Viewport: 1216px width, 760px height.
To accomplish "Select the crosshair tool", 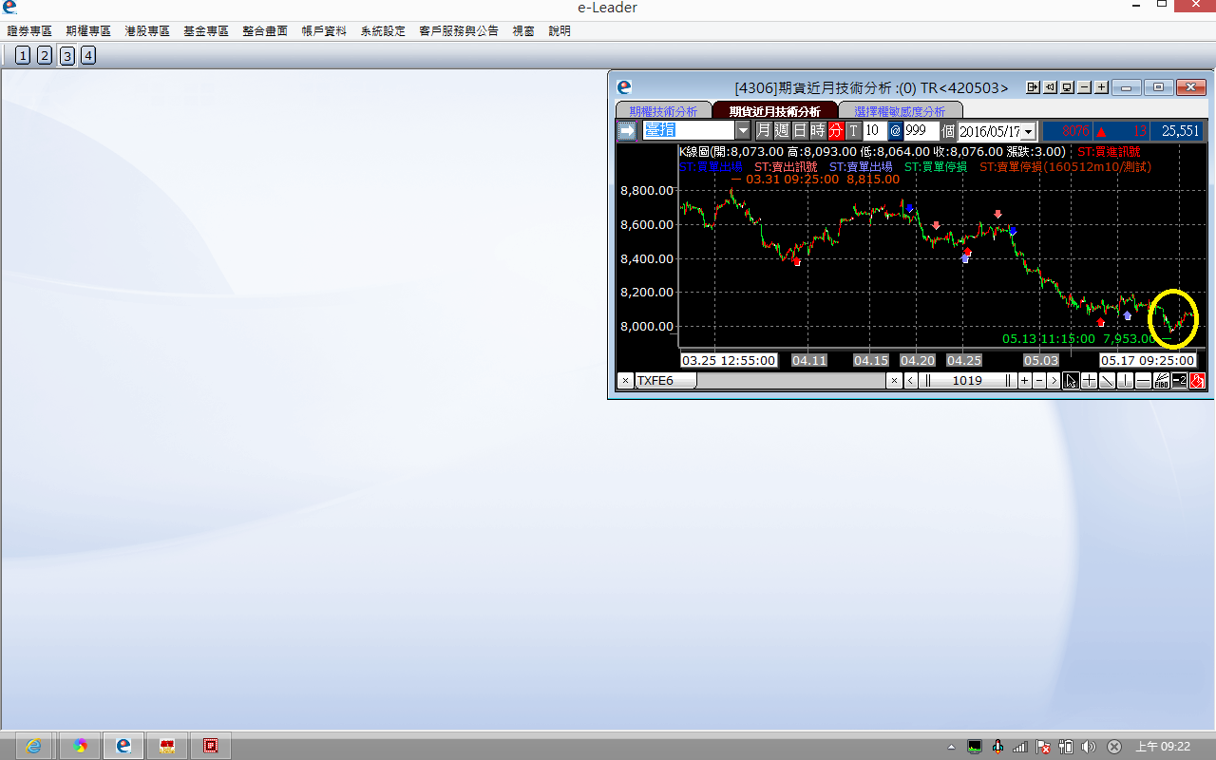I will [1089, 381].
